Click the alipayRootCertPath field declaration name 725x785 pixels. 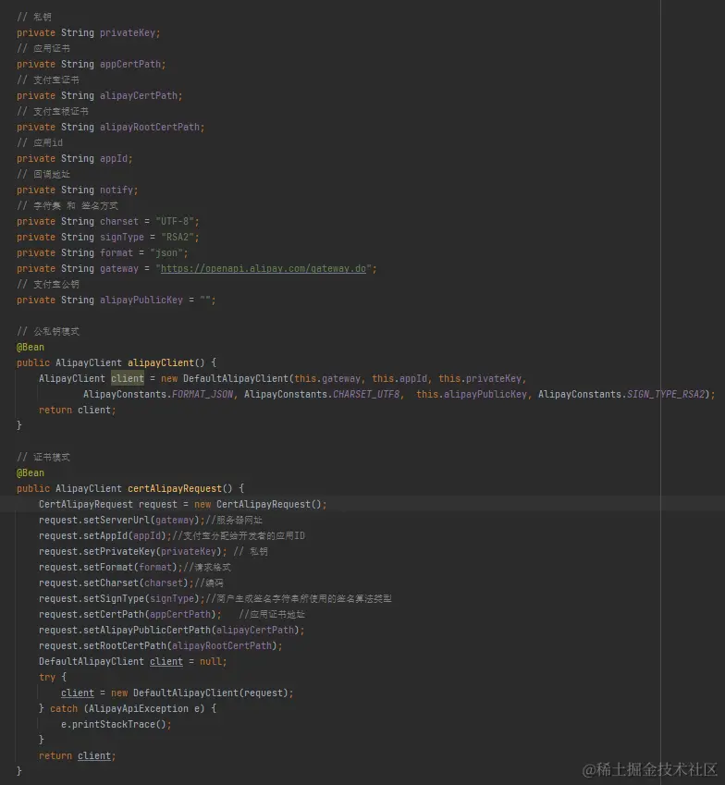point(150,128)
